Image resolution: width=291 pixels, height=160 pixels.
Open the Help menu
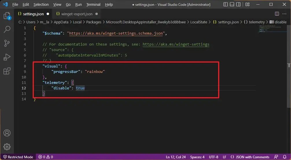[x=109, y=4]
